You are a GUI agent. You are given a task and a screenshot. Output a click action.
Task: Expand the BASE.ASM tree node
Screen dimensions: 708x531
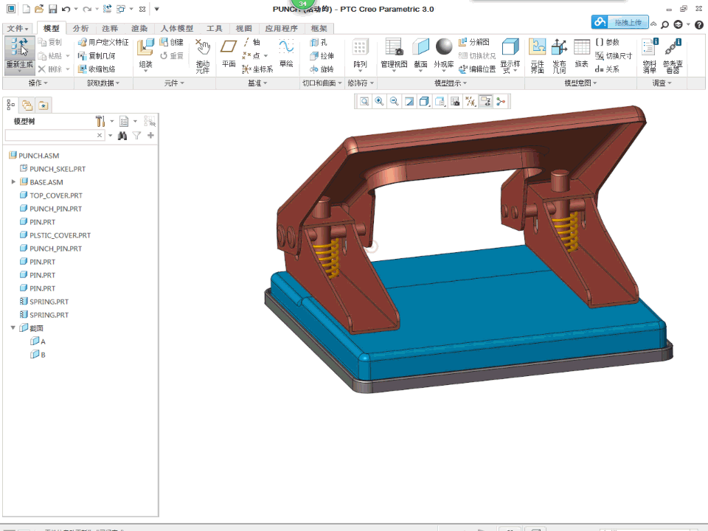13,182
